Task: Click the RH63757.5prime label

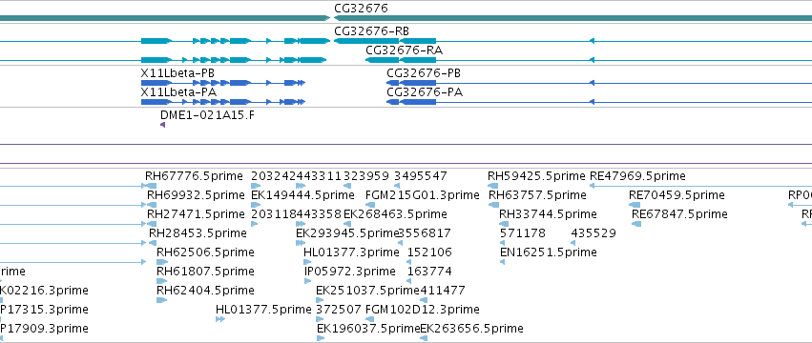Action: [537, 195]
